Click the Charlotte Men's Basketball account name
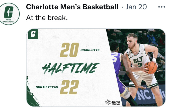173x111 pixels. [72, 7]
